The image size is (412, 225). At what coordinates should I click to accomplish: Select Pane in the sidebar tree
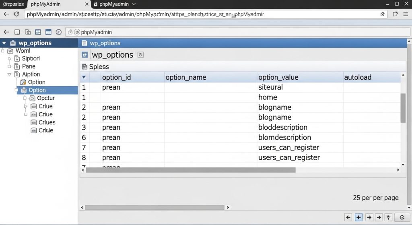(29, 66)
